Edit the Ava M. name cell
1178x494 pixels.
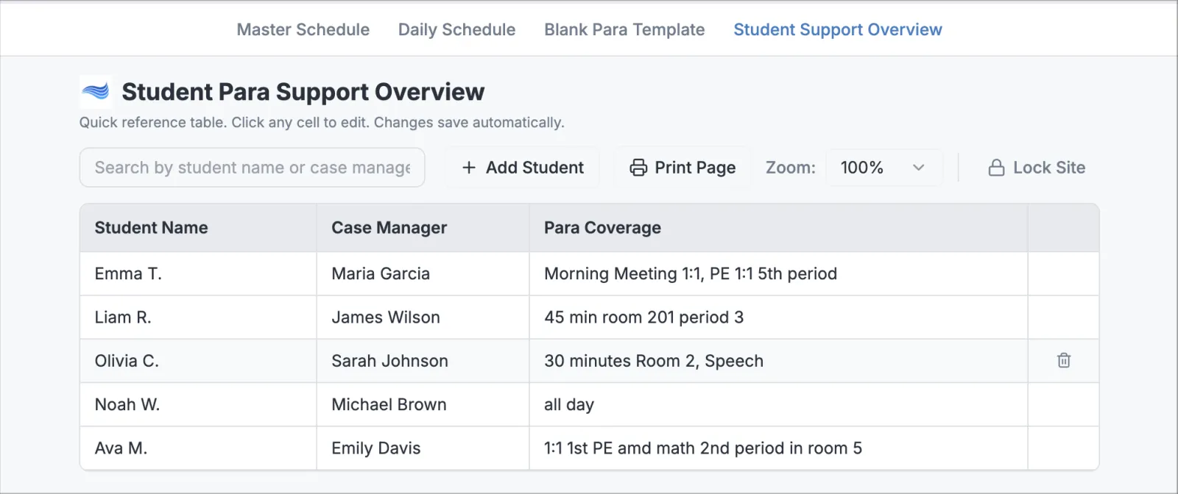coord(198,448)
